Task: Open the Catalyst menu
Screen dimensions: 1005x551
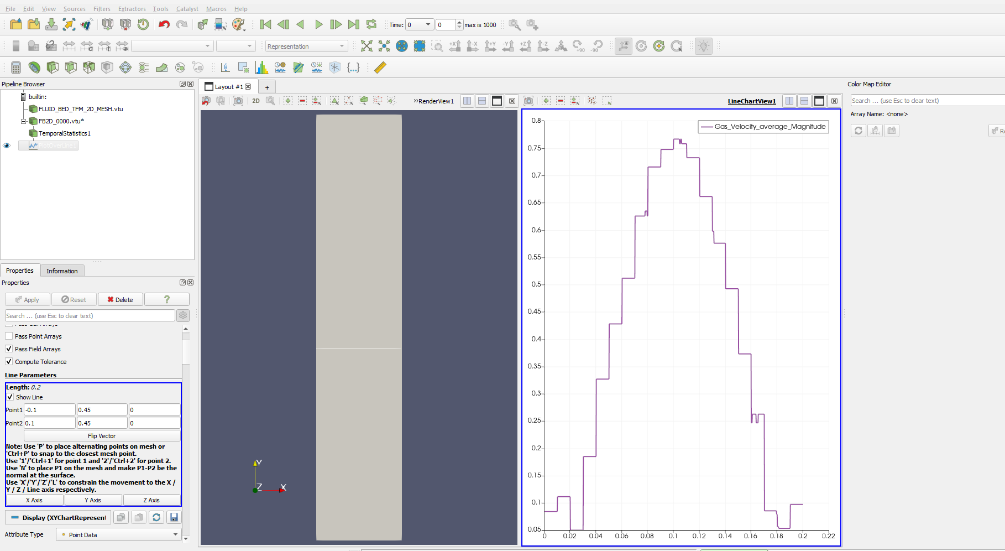Action: pos(187,9)
